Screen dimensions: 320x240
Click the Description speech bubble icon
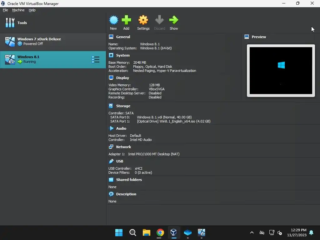[111, 194]
